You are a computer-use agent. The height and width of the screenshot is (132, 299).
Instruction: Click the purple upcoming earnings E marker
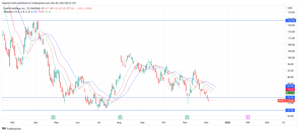pyautogui.click(x=248, y=117)
